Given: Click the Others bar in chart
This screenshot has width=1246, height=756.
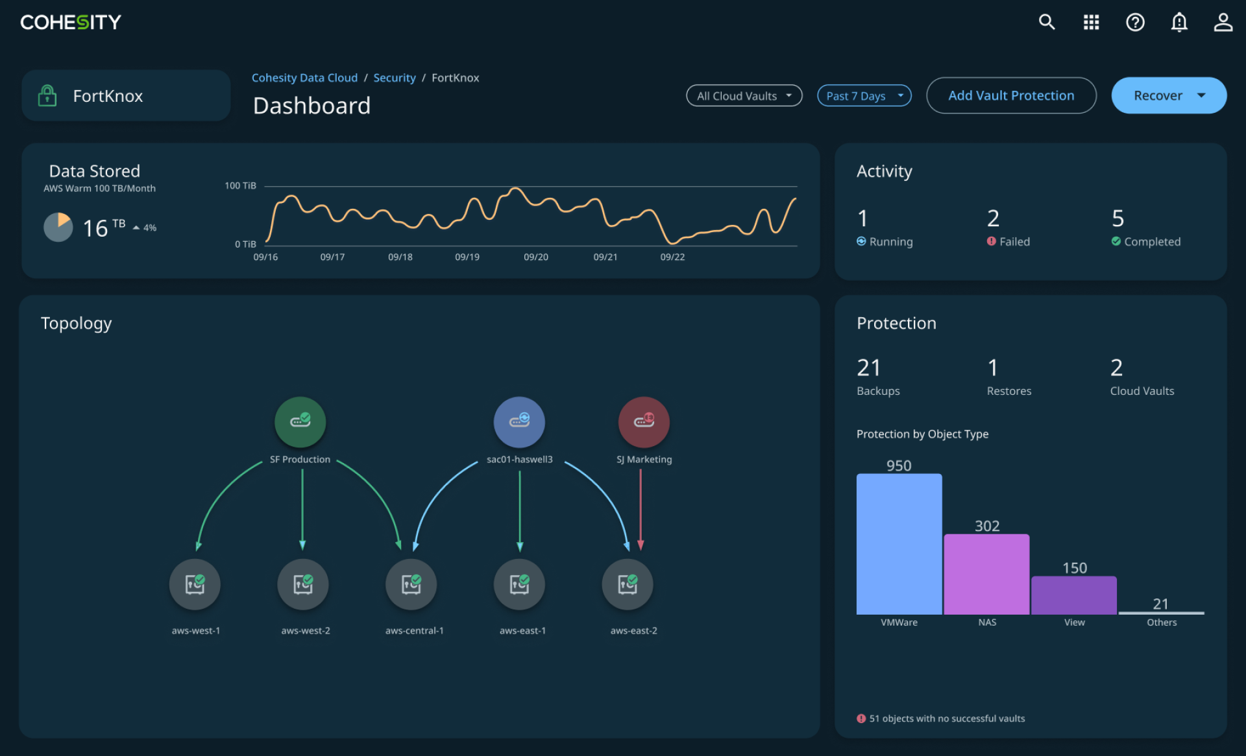Looking at the screenshot, I should pyautogui.click(x=1162, y=612).
